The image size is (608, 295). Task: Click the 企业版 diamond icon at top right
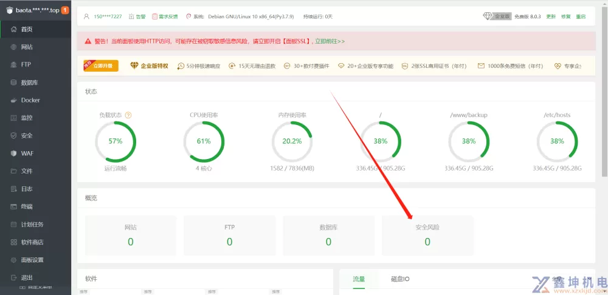tap(488, 16)
